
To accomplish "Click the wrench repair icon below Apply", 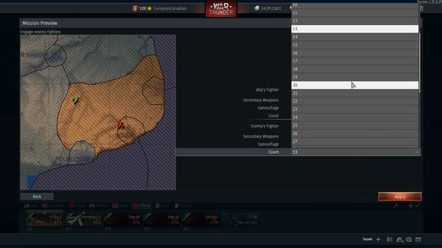I will [396, 206].
